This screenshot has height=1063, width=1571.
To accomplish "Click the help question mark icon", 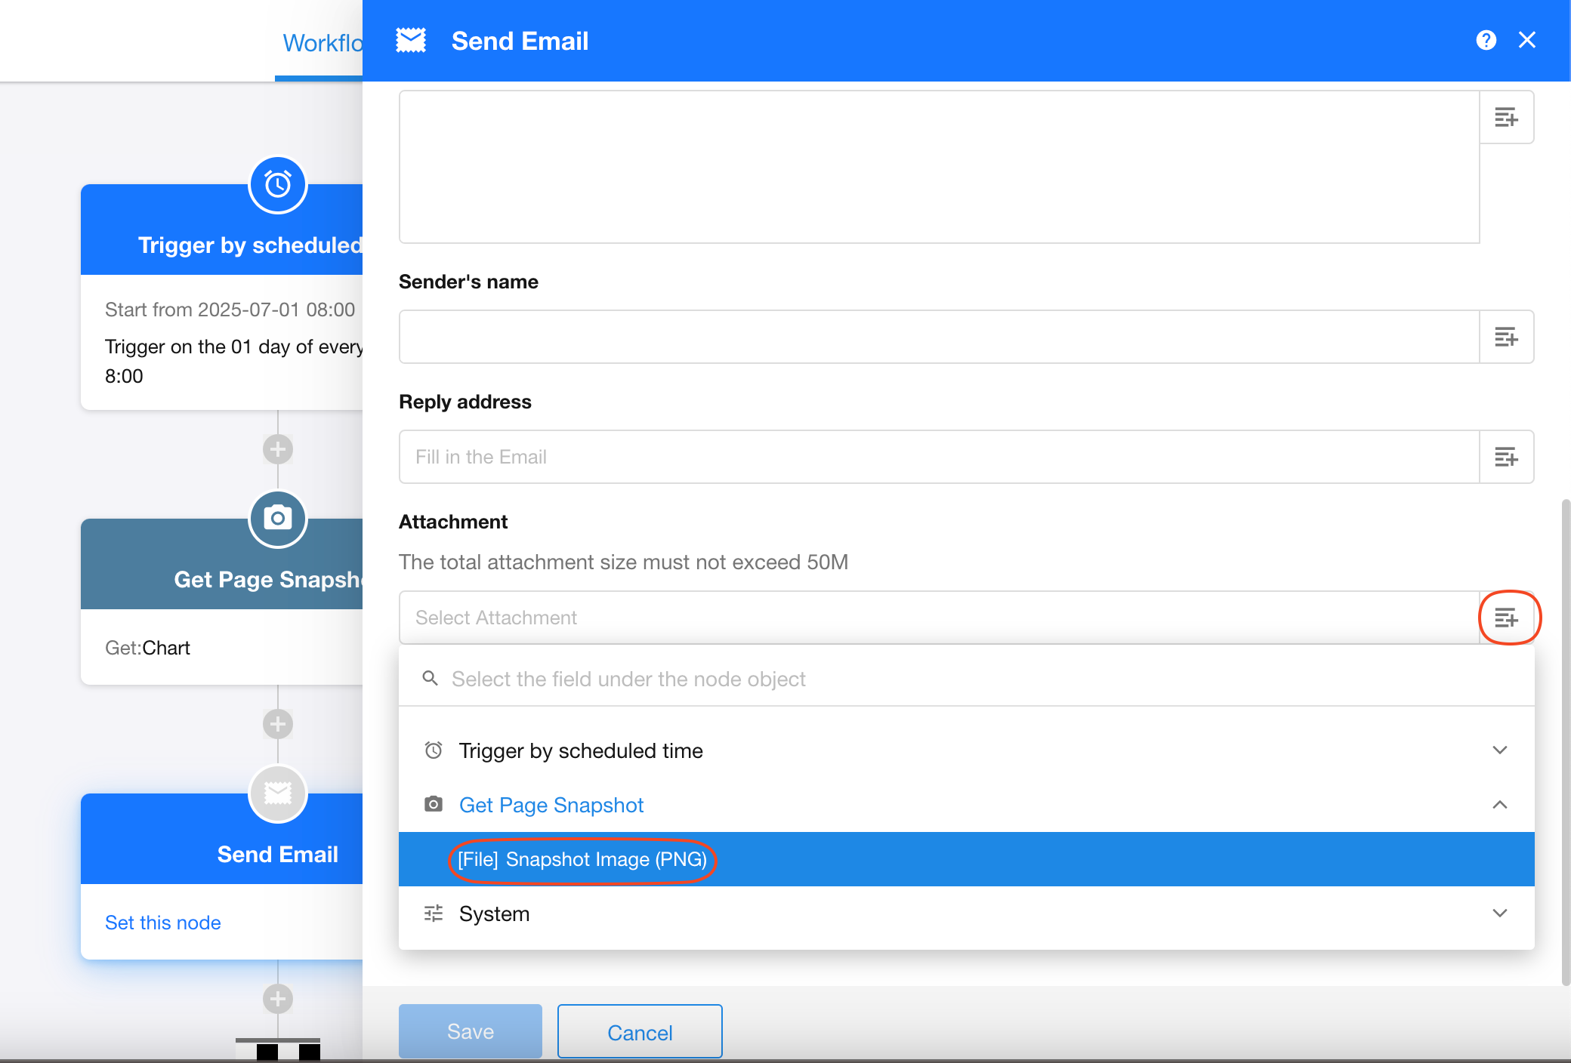I will [1486, 40].
